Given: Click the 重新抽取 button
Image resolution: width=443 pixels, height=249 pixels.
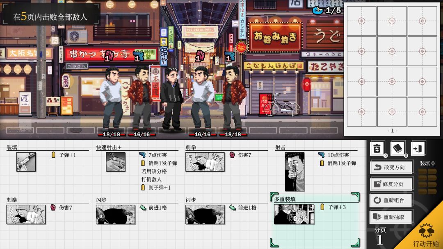Looking at the screenshot, I should click(x=391, y=217).
